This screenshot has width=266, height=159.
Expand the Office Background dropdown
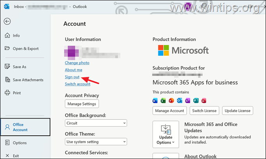point(96,123)
